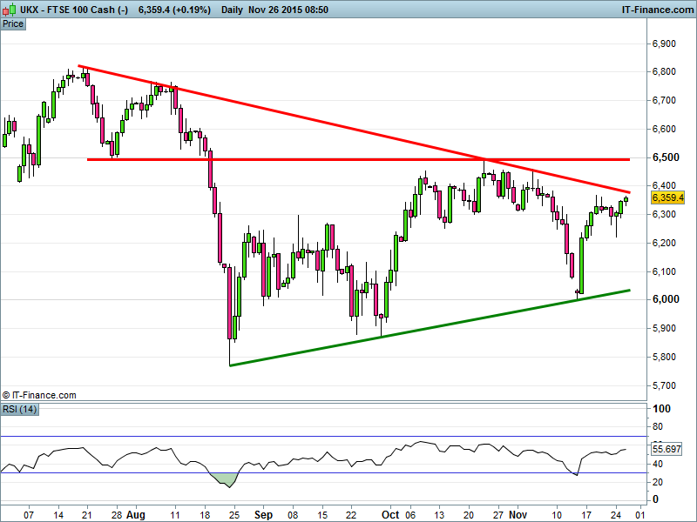Click the 5,700 level on price axis
The width and height of the screenshot is (697, 522).
665,385
